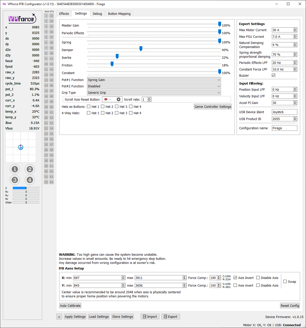Switch to the Effects tab
The height and width of the screenshot is (328, 306).
[64, 14]
